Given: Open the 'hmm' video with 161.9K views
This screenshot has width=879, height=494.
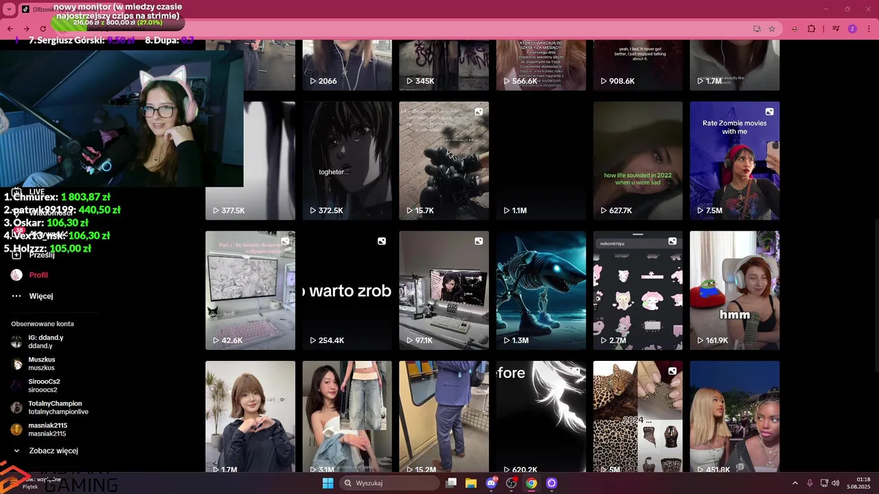Looking at the screenshot, I should [x=735, y=290].
